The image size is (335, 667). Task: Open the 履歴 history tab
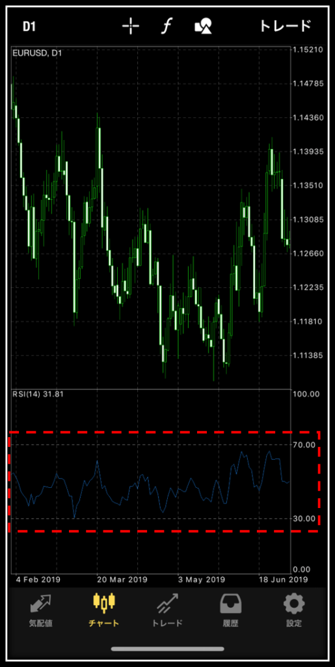coord(231,611)
